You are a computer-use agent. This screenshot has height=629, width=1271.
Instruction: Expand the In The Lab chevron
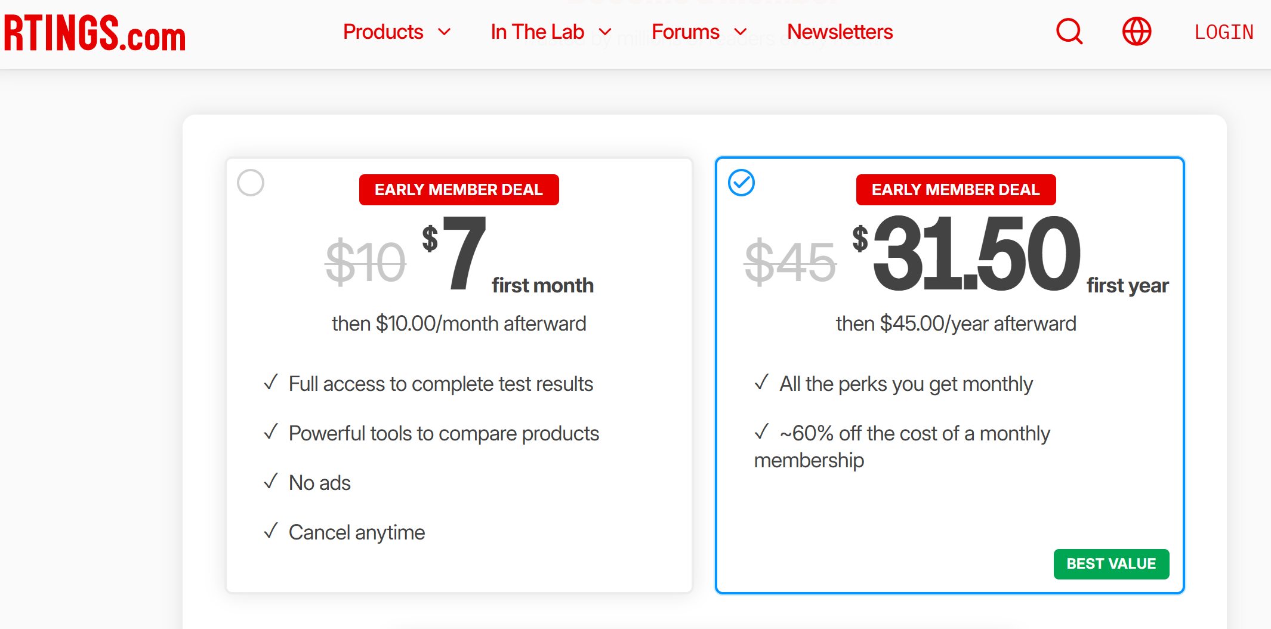[x=605, y=32]
